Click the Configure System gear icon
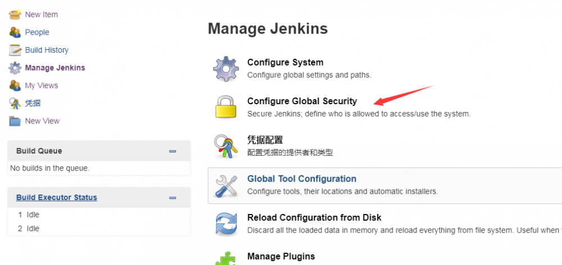This screenshot has width=562, height=265. [226, 68]
